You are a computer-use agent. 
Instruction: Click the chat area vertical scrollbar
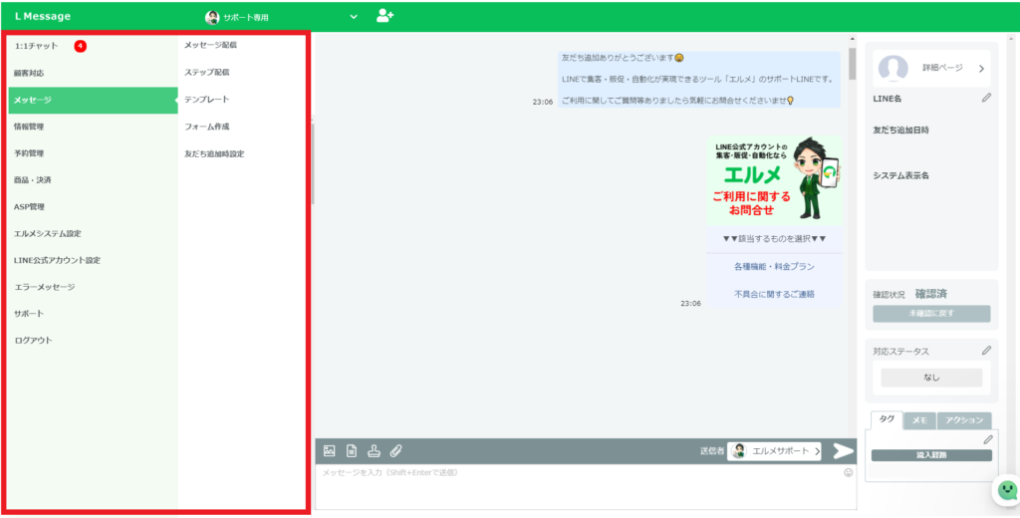pos(853,64)
